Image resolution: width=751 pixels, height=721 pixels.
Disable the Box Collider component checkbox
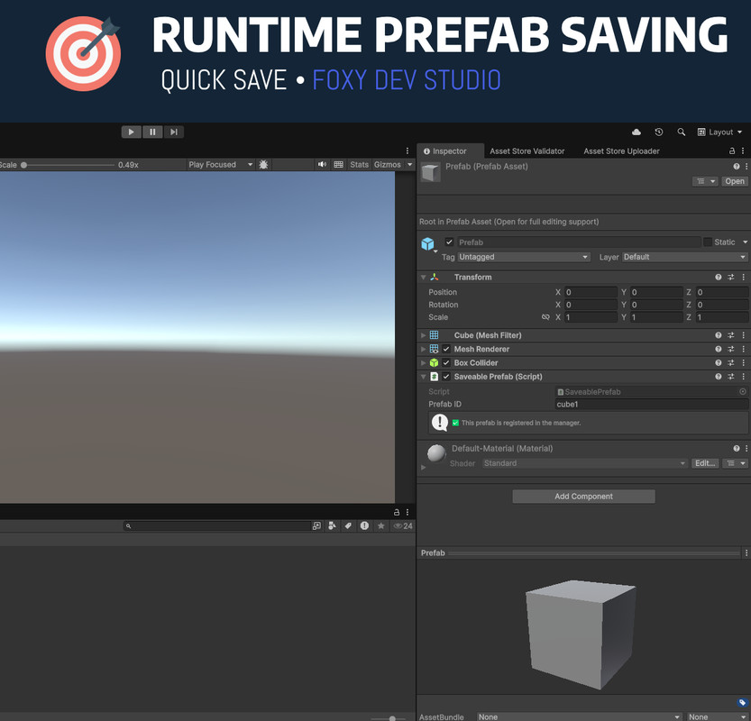coord(446,363)
